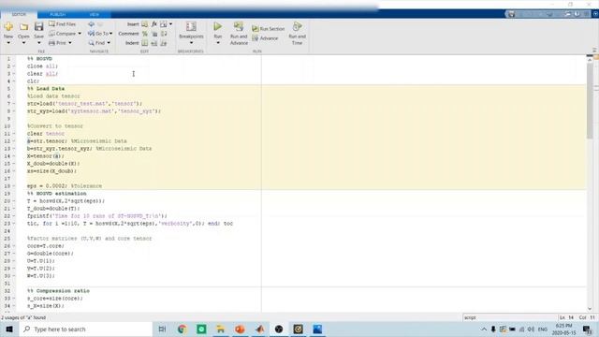Image resolution: width=599 pixels, height=337 pixels.
Task: Click the Insert Section icon
Action: pos(145,24)
